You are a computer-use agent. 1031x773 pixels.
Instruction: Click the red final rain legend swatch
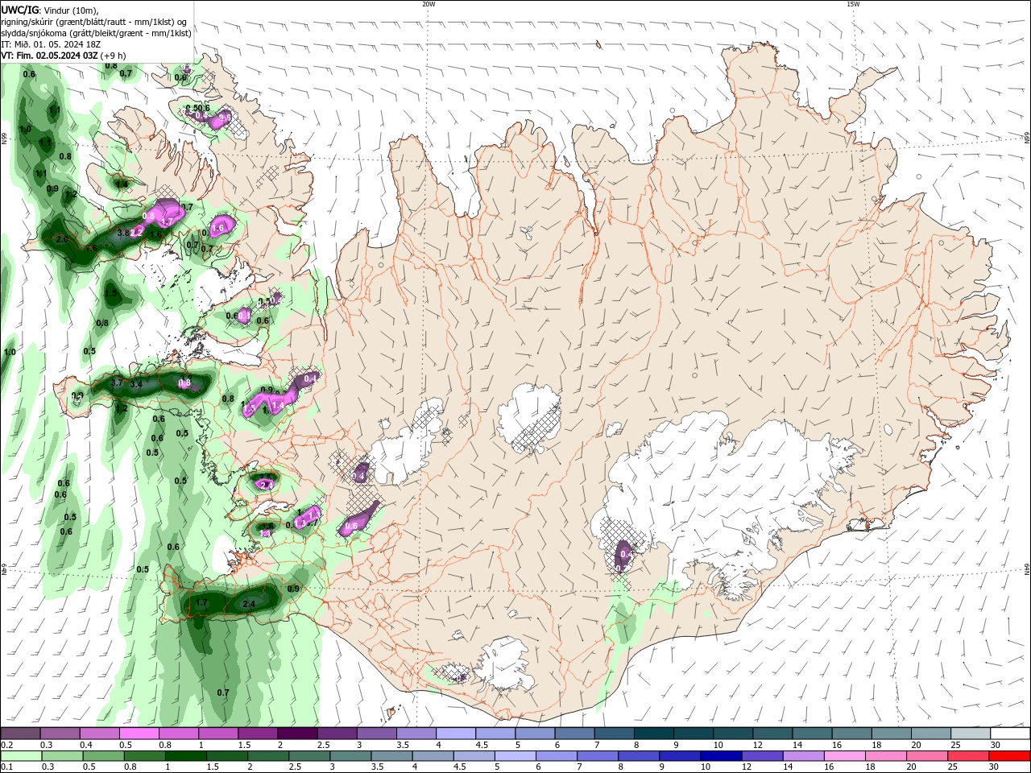tap(1008, 756)
